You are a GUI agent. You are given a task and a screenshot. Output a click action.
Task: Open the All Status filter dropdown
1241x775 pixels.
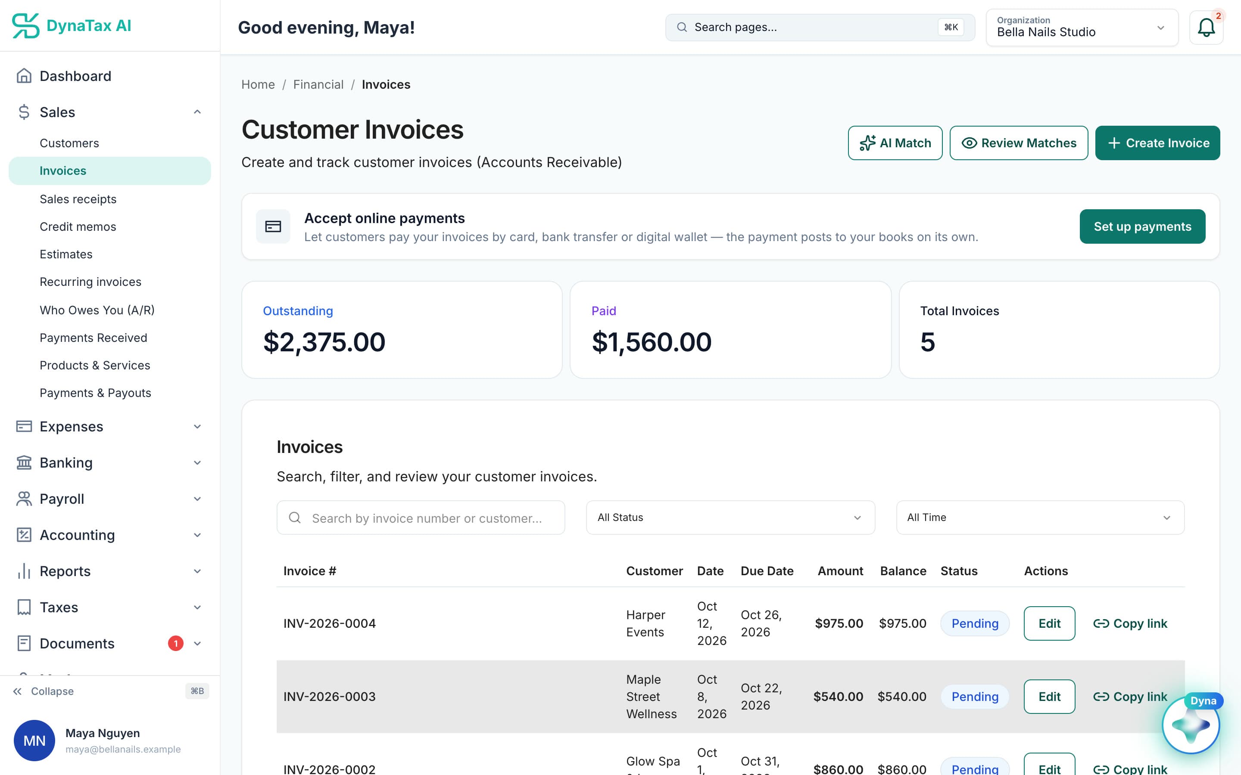pos(730,517)
